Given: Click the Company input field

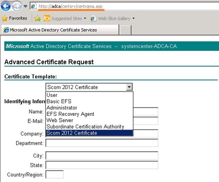Looking at the screenshot, I should (146, 134).
